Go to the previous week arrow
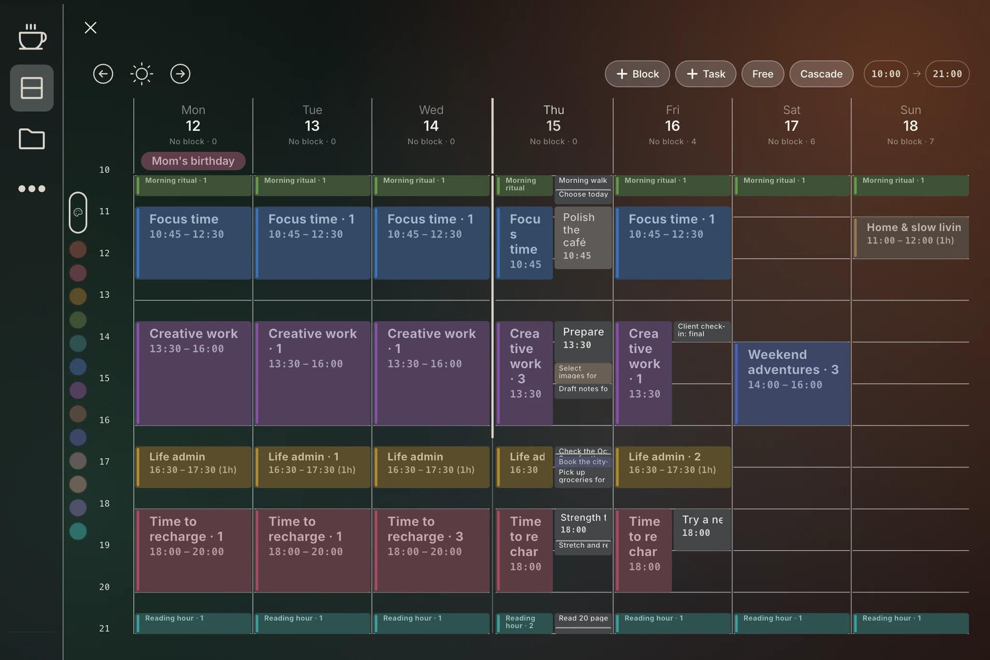Viewport: 990px width, 660px height. [x=103, y=74]
